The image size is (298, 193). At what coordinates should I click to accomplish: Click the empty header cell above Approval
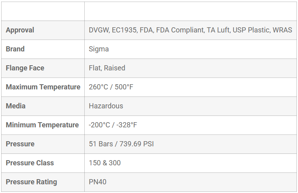point(43,11)
